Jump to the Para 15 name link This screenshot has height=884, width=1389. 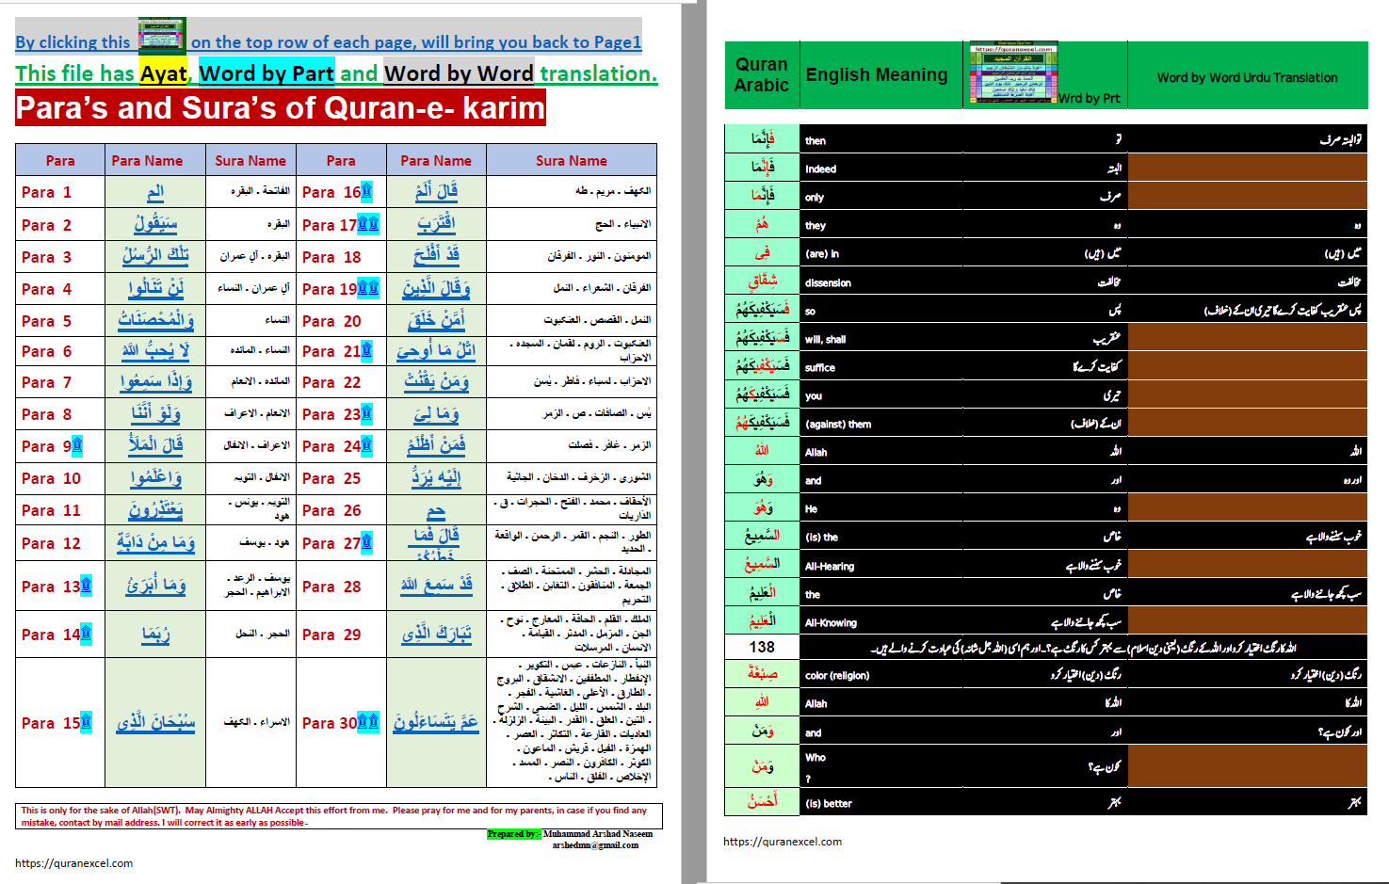pyautogui.click(x=155, y=722)
